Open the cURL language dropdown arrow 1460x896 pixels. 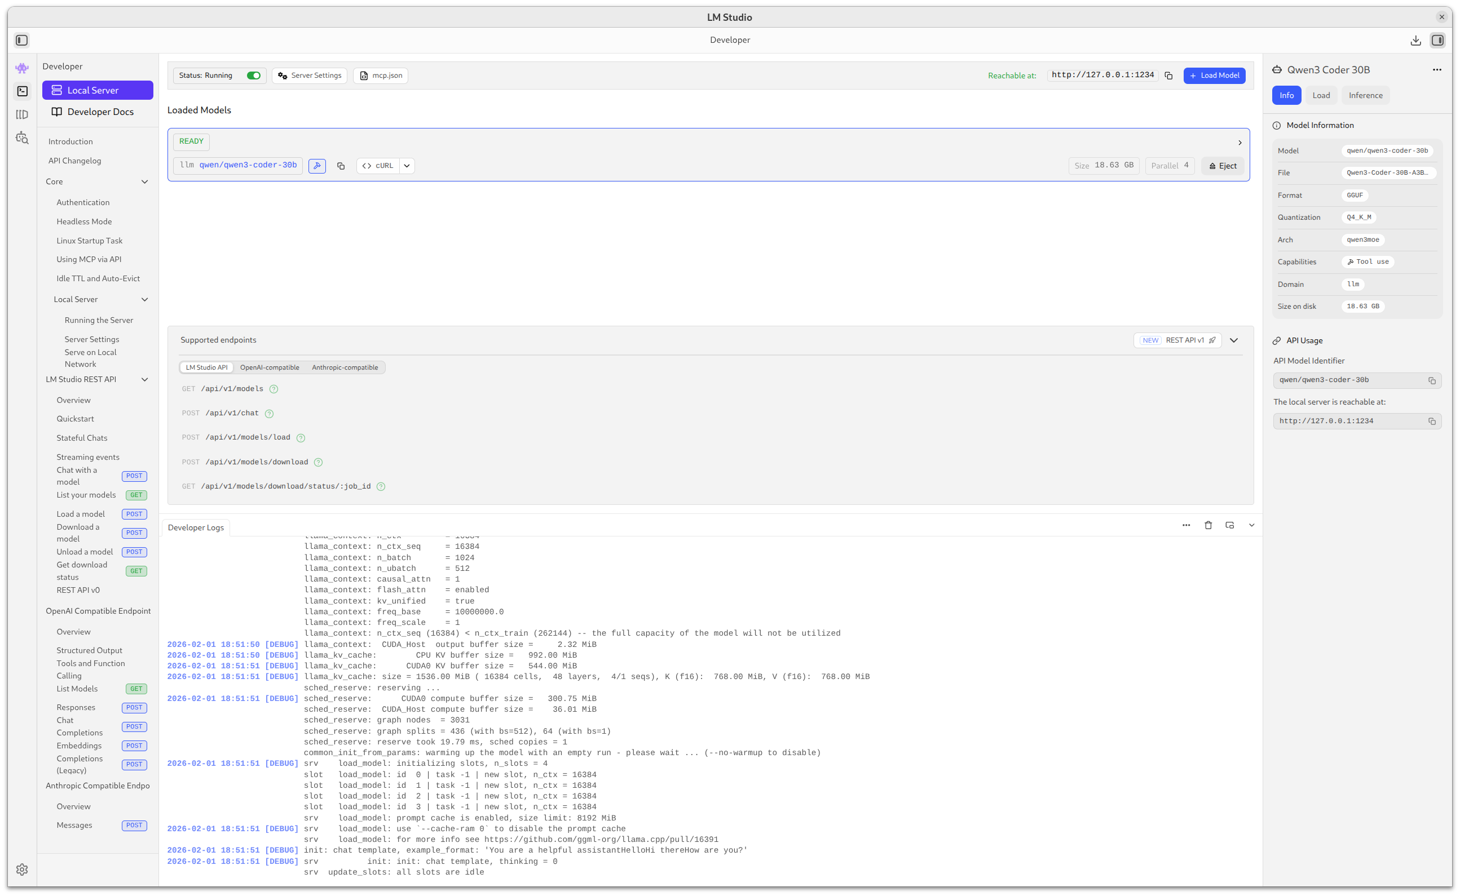pos(407,166)
